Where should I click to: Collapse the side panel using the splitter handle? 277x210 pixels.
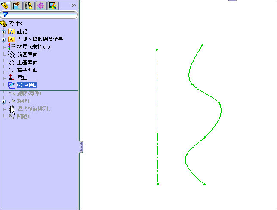click(81, 147)
